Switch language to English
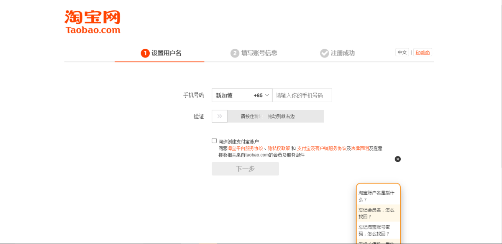Screen dimensions: 502x244 tap(423, 53)
